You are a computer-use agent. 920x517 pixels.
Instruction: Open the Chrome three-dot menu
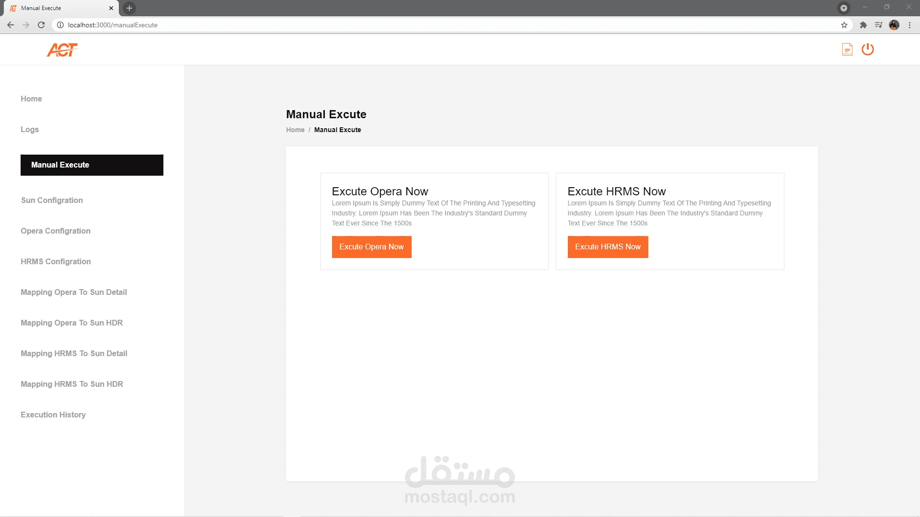click(909, 25)
